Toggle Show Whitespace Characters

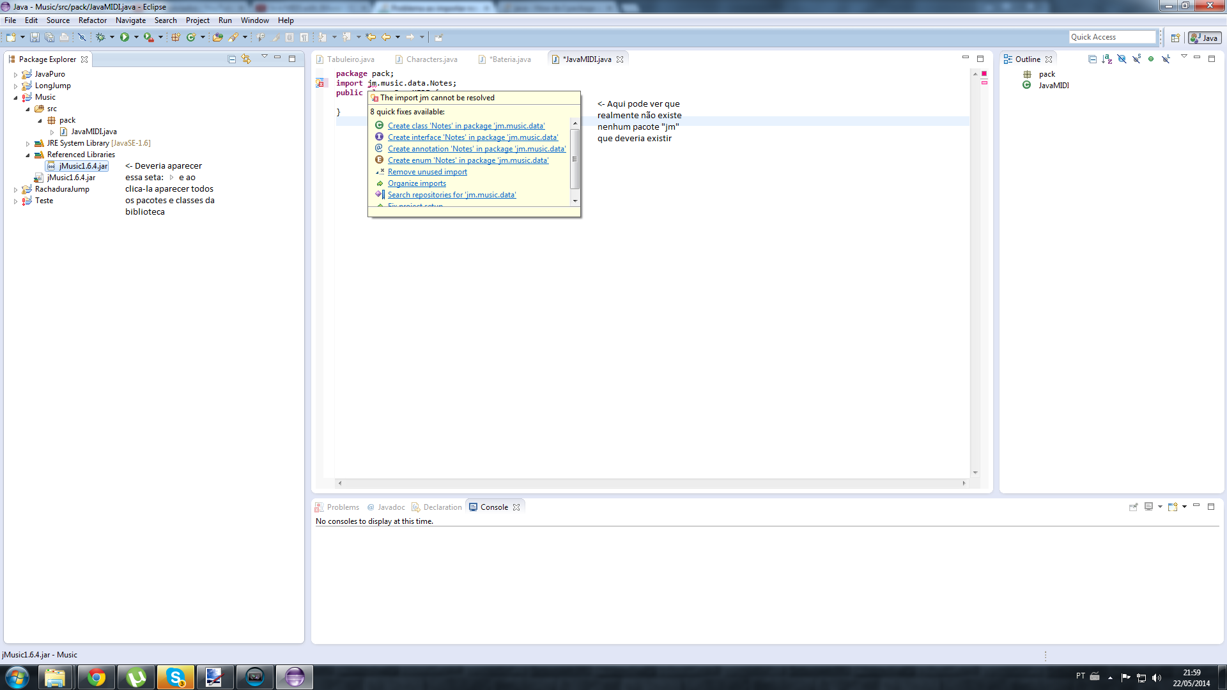click(304, 38)
